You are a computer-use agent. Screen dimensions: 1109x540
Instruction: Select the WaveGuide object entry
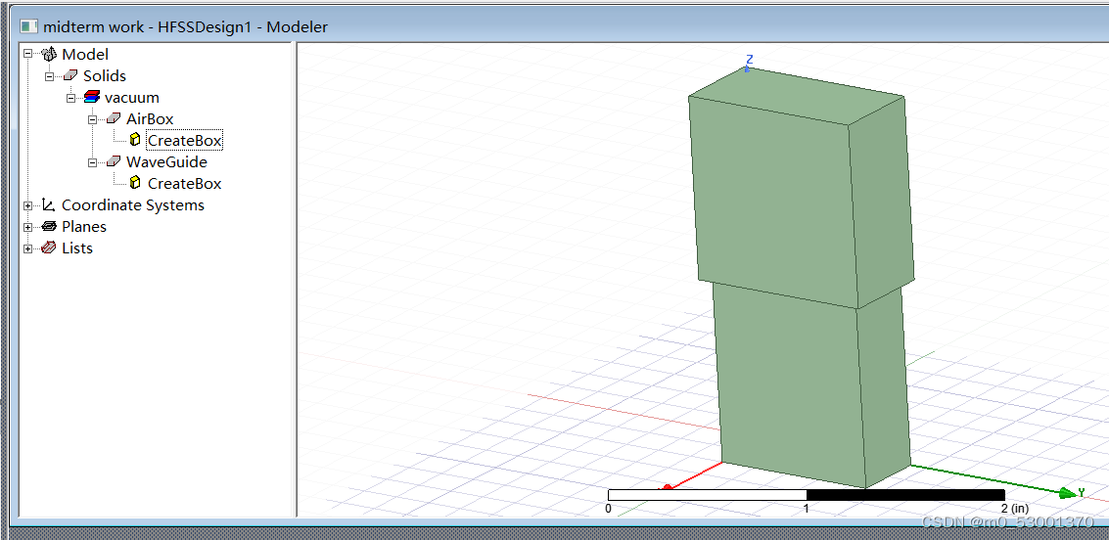pyautogui.click(x=167, y=161)
